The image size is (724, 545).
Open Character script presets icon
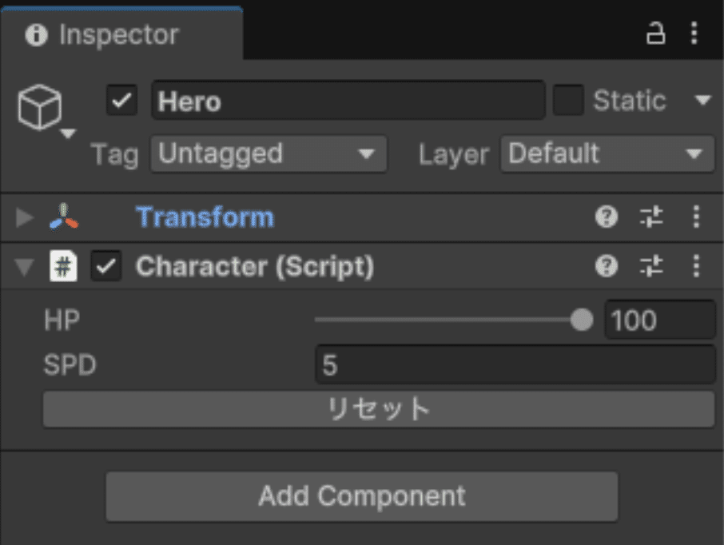tap(651, 267)
